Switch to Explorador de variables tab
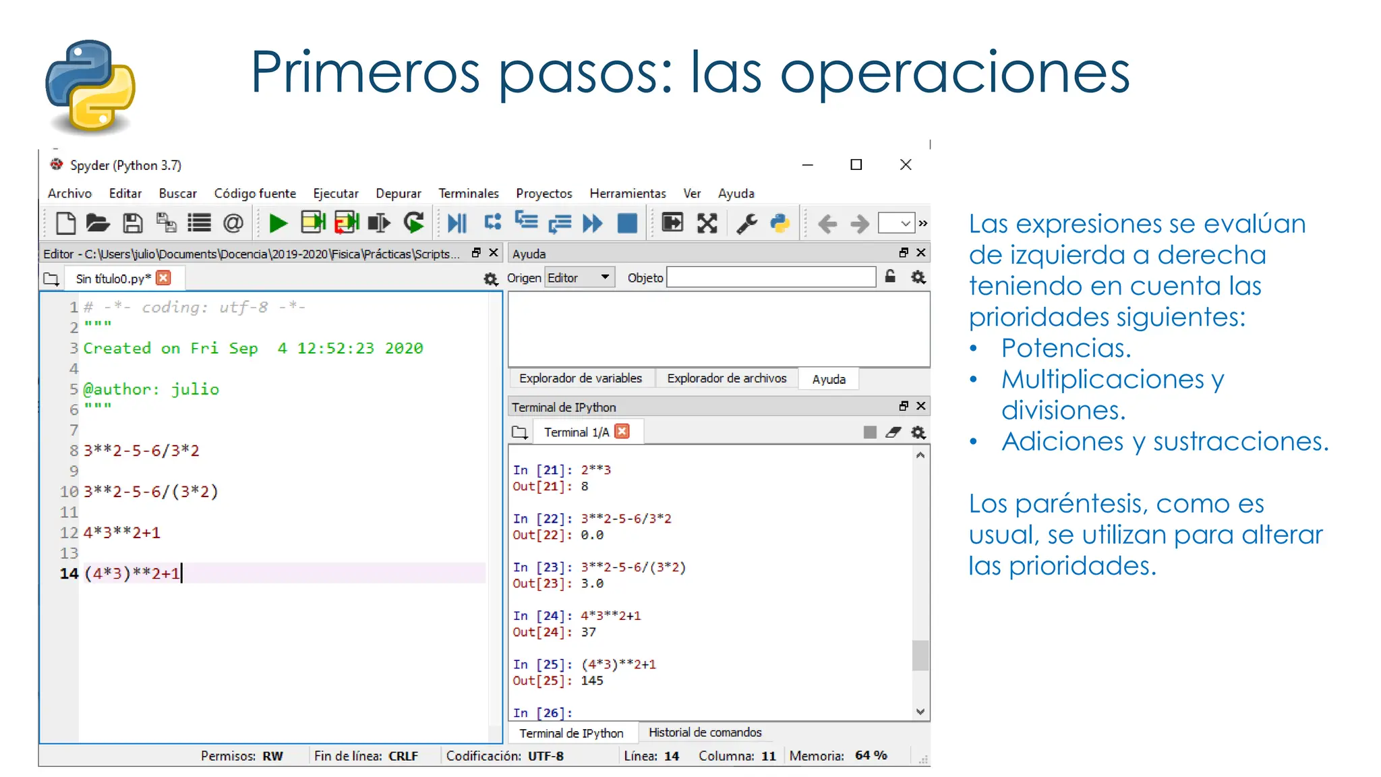 581,378
